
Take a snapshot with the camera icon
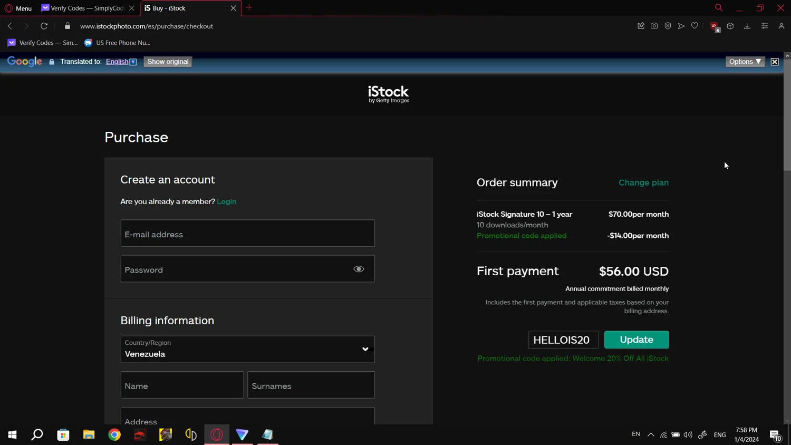pos(654,26)
